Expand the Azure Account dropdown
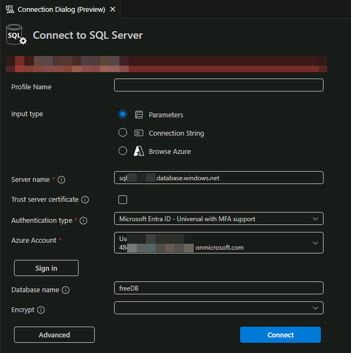This screenshot has width=351, height=353. pyautogui.click(x=219, y=243)
